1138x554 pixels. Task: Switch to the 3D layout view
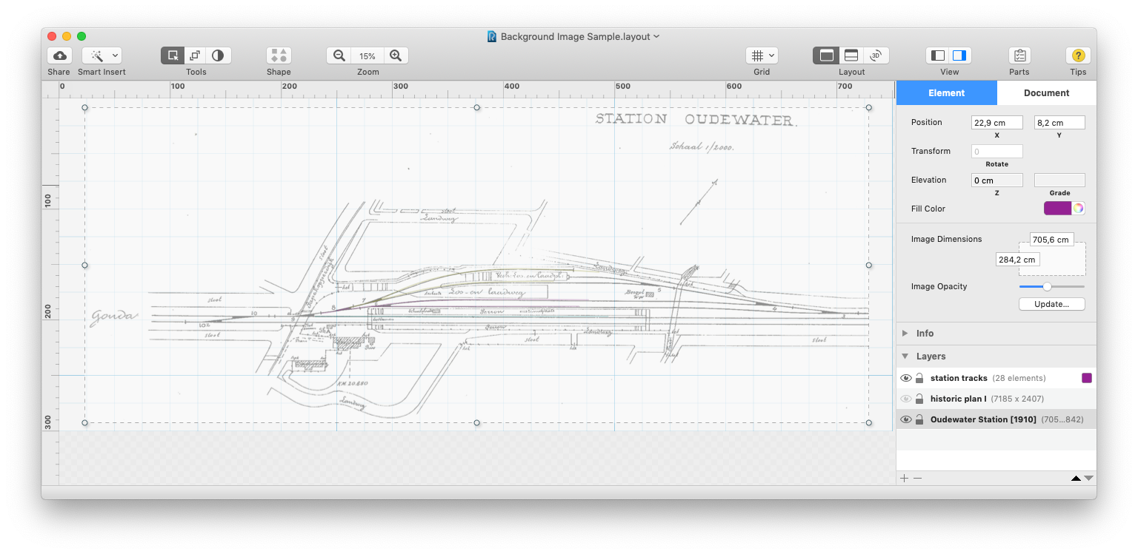[x=876, y=55]
